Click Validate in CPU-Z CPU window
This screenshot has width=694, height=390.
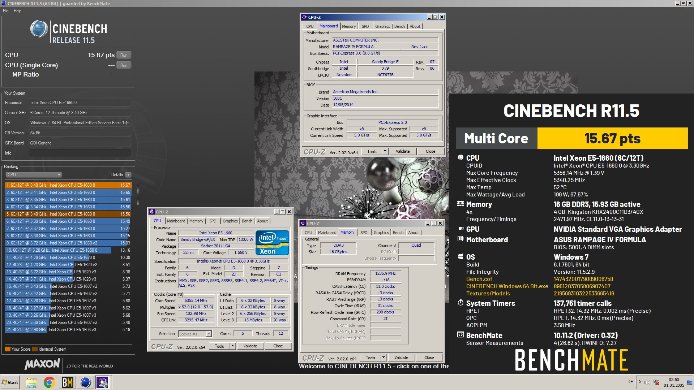point(250,346)
